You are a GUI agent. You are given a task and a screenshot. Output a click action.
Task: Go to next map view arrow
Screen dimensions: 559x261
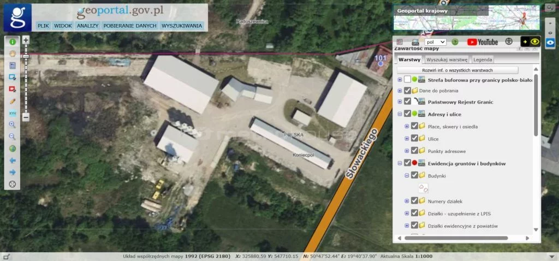point(13,172)
